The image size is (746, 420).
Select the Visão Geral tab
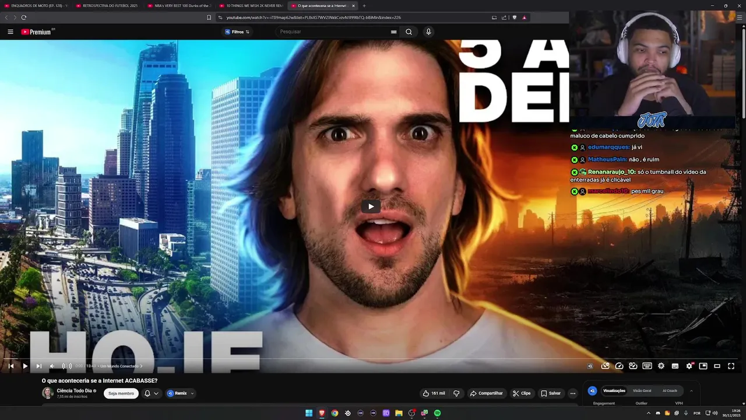(x=642, y=391)
